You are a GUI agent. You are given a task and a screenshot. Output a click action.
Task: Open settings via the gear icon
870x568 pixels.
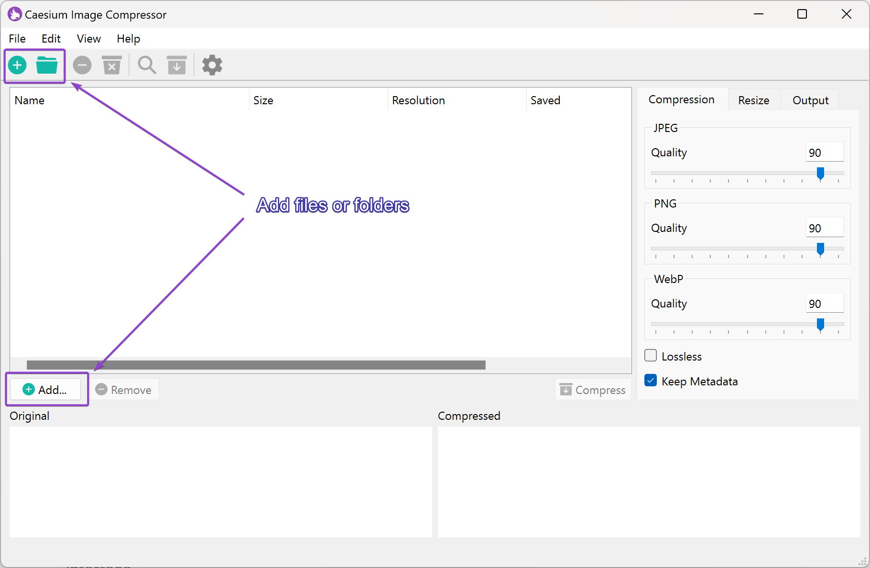(x=212, y=65)
